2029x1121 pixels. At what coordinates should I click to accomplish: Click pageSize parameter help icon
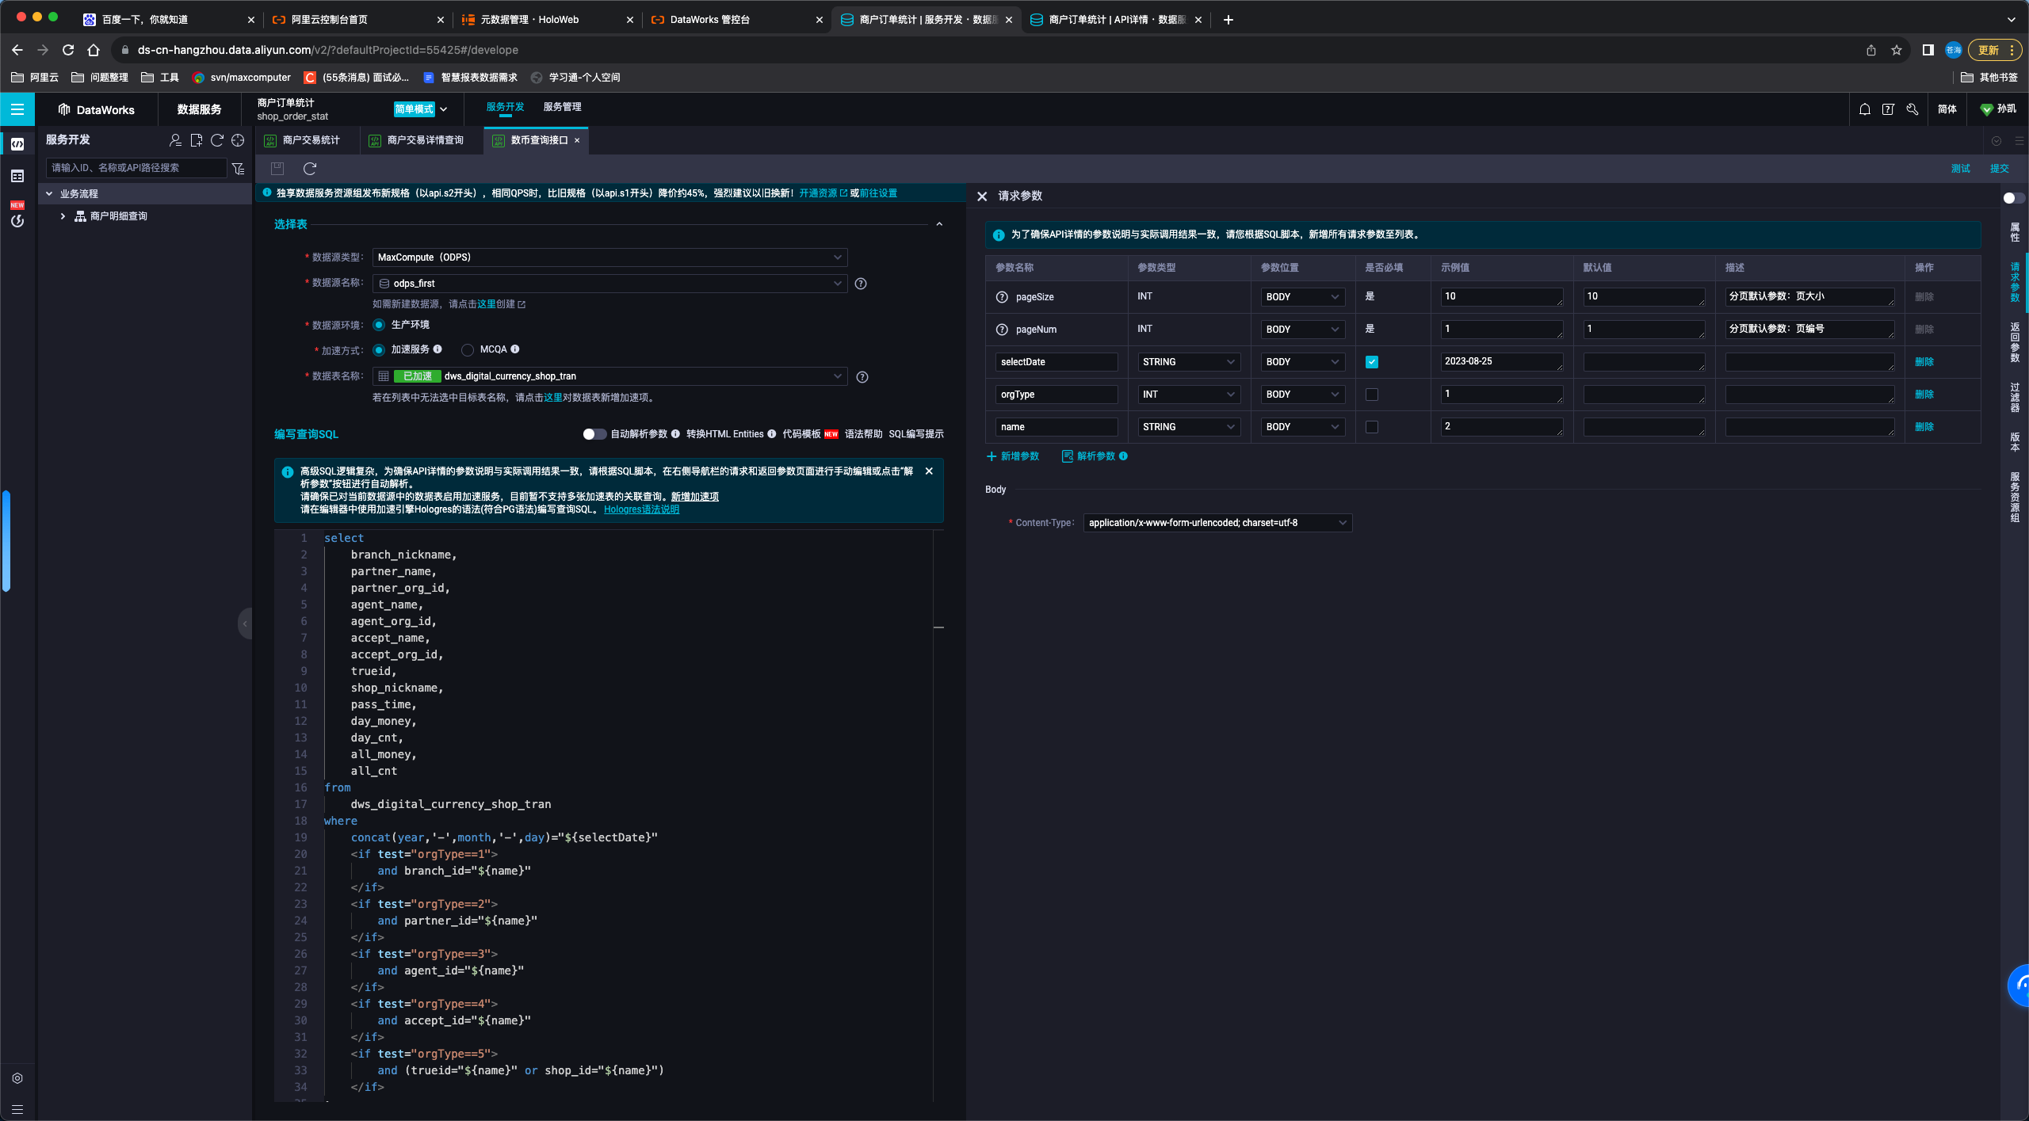(1002, 297)
